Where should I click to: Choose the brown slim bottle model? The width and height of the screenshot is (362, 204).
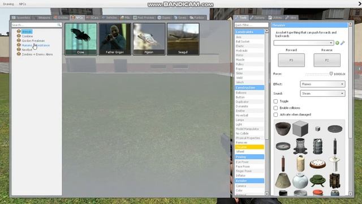(283, 163)
